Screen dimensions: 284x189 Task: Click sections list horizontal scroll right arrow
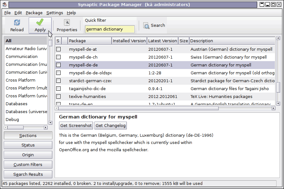click(x=46, y=128)
